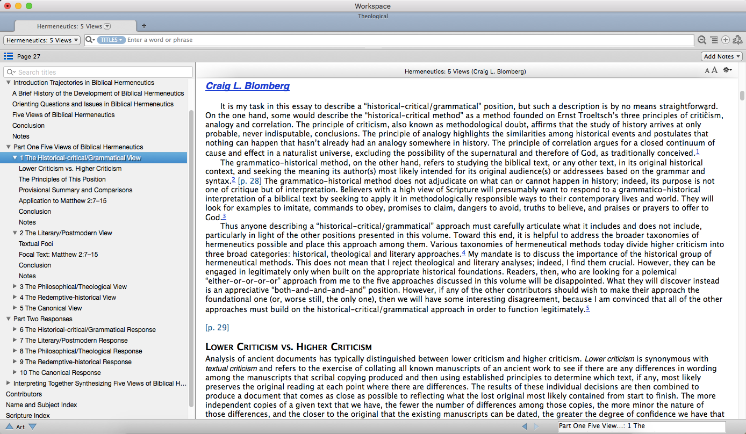Open Craig L. Blomberg heading link
746x434 pixels.
247,86
